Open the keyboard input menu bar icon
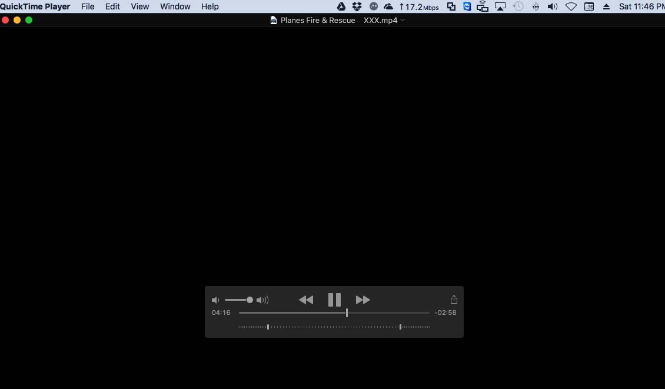The width and height of the screenshot is (665, 389). [589, 6]
